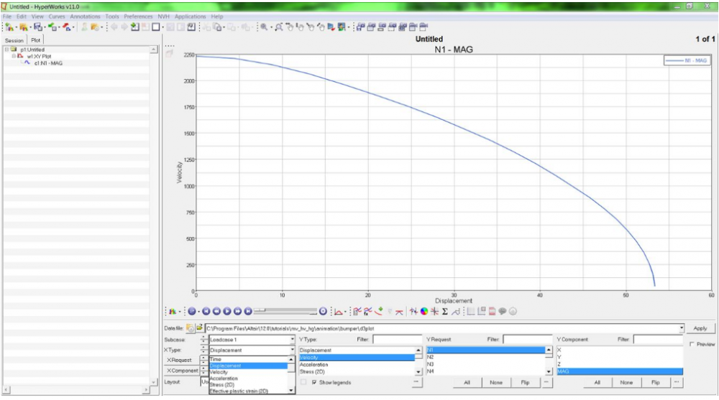Click the X Component button
This screenshot has width=719, height=400.
181,371
